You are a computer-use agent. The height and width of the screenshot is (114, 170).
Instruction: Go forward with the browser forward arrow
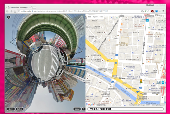11,11
